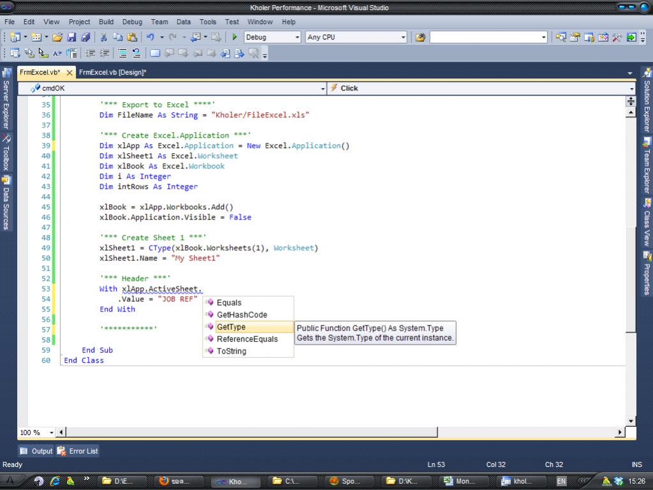The width and height of the screenshot is (653, 490).
Task: Open the Debug configuration dropdown
Action: tap(297, 38)
